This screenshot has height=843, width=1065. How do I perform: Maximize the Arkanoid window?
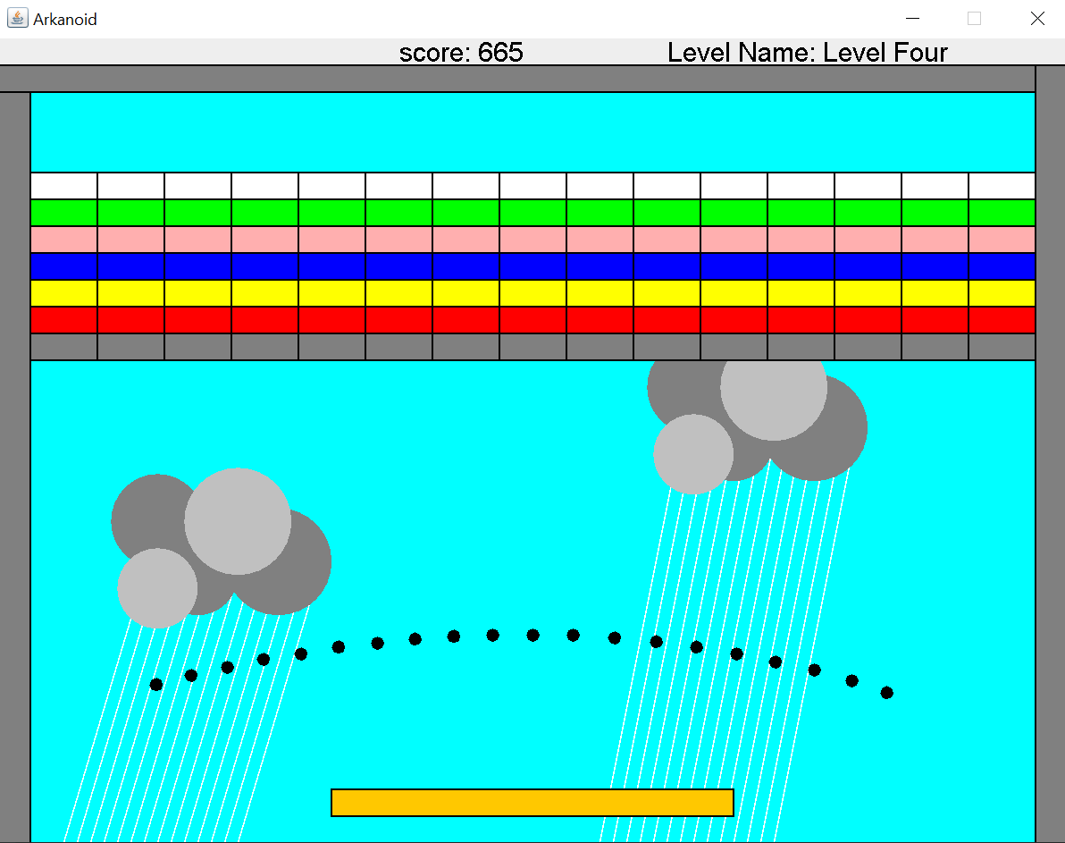[974, 19]
